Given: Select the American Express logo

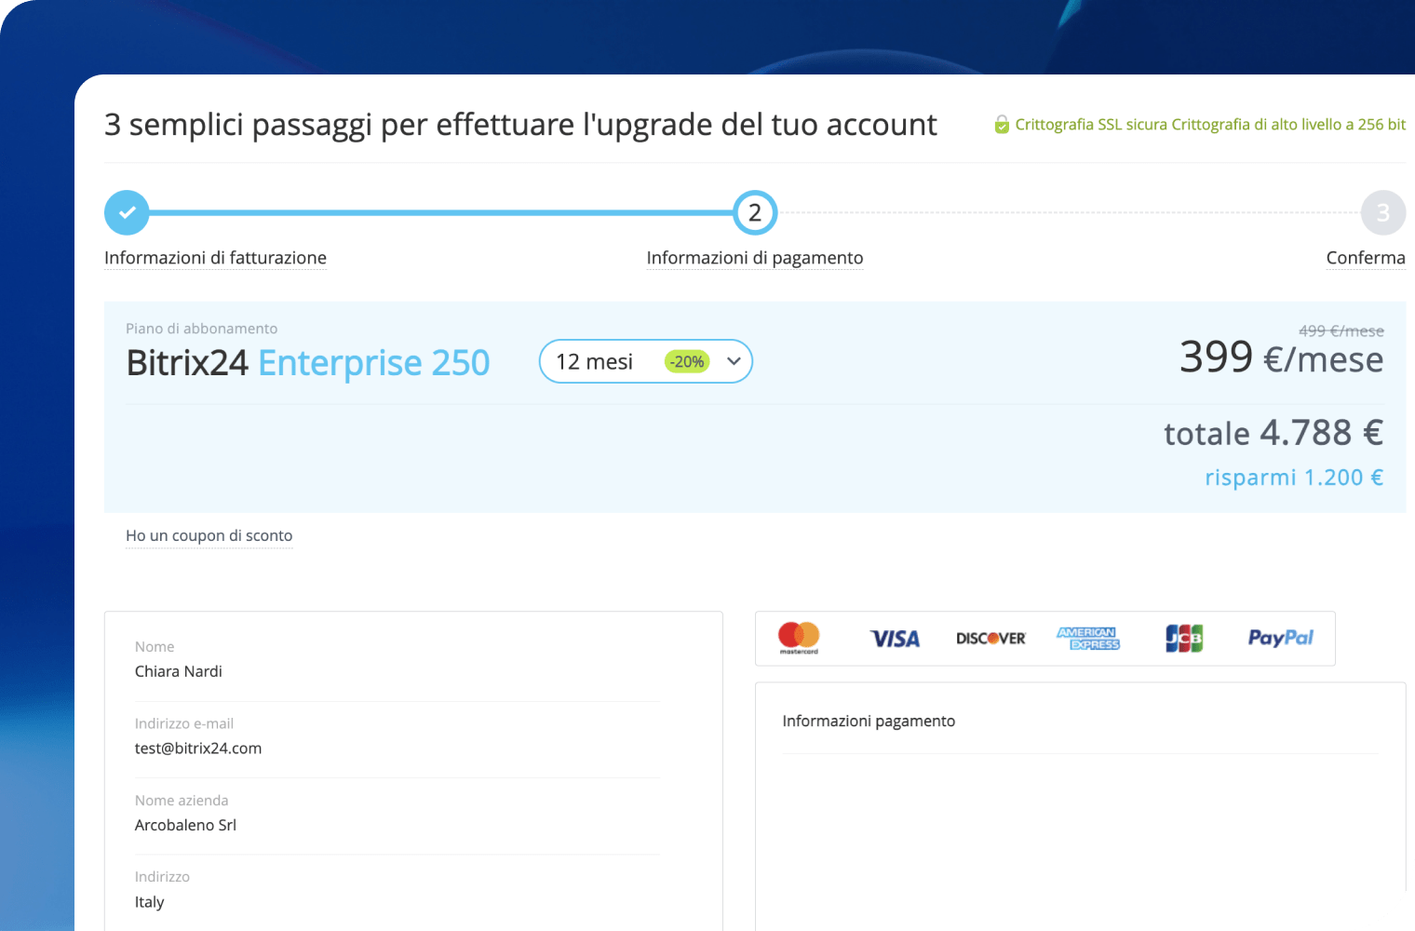Looking at the screenshot, I should pyautogui.click(x=1088, y=638).
